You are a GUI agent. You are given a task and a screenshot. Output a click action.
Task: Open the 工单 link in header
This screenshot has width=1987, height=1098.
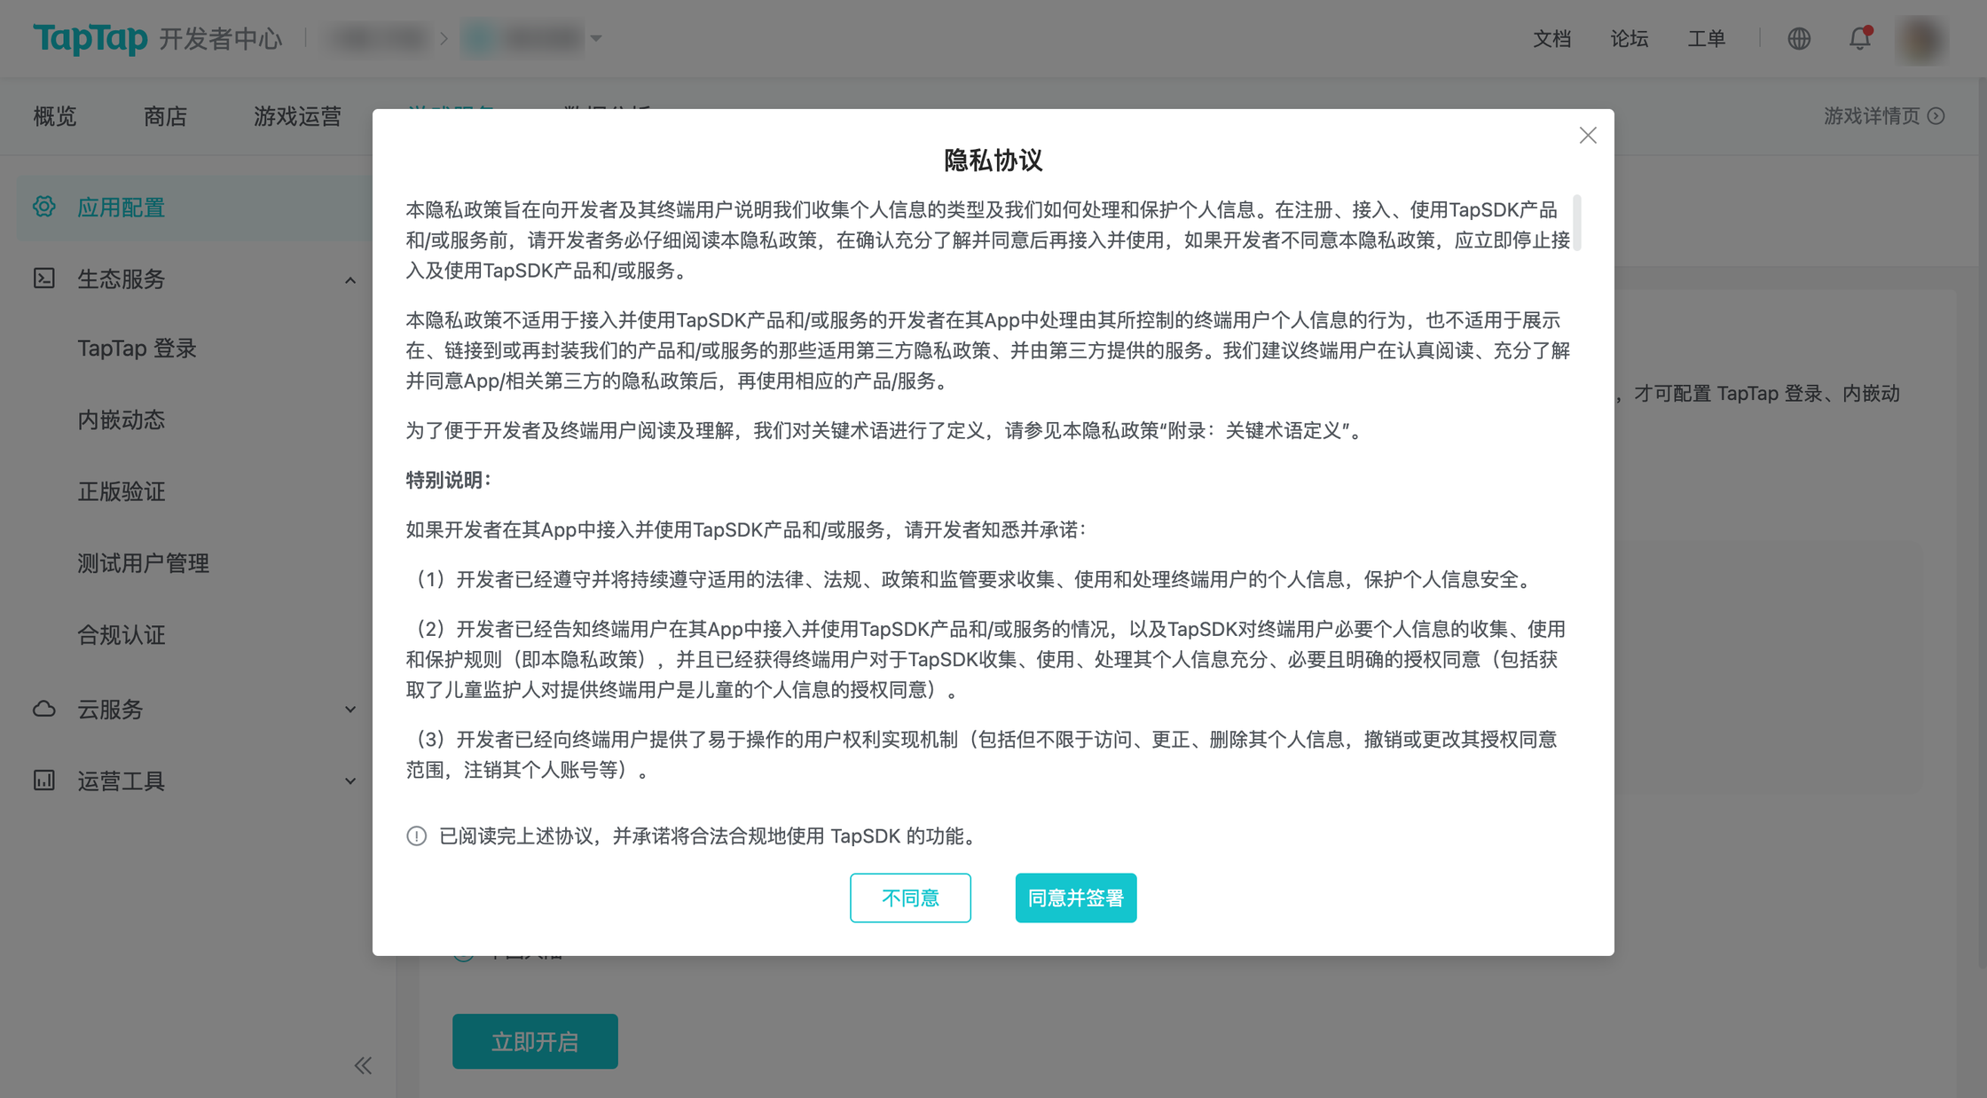pos(1707,39)
